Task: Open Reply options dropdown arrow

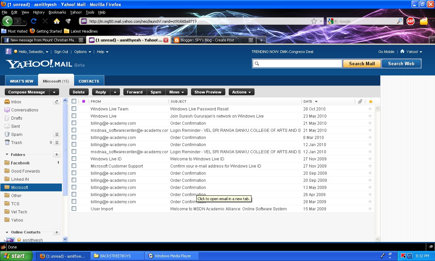Action: (x=115, y=92)
